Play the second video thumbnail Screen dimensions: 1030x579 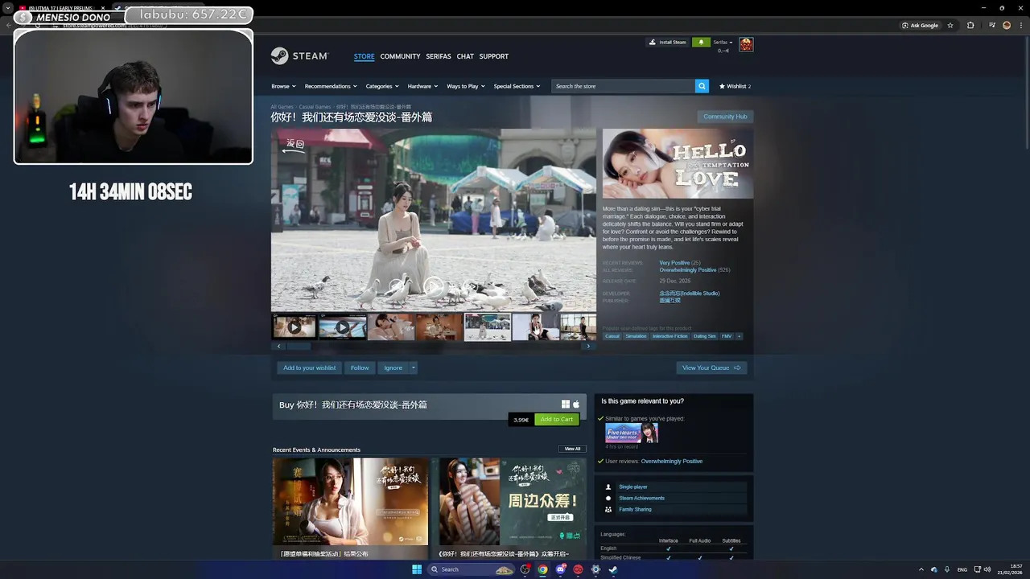coord(342,327)
